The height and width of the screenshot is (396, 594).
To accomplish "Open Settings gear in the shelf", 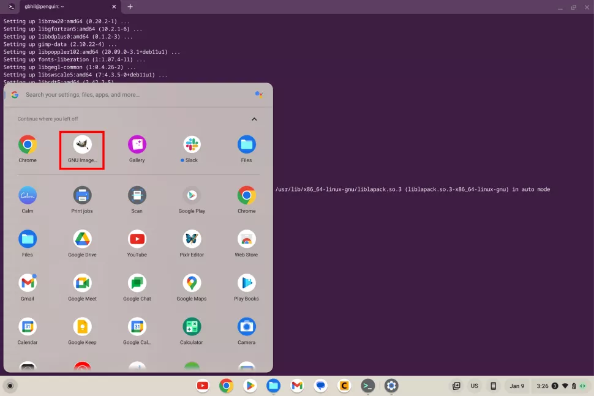I will tap(391, 386).
